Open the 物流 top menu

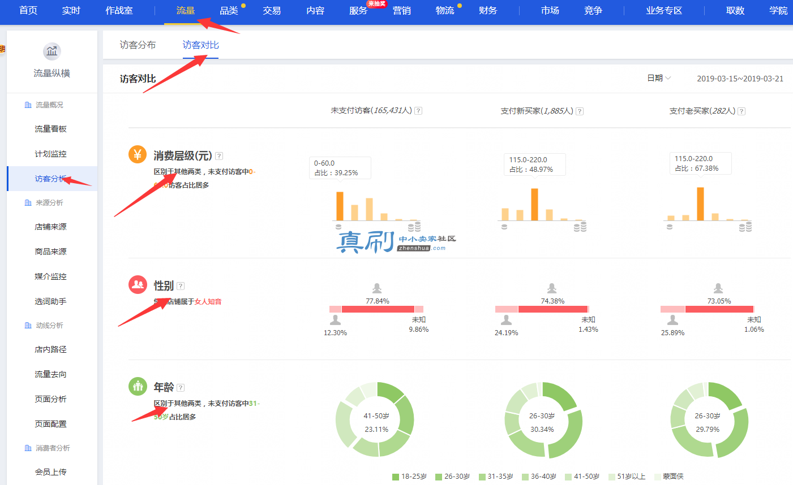[445, 11]
